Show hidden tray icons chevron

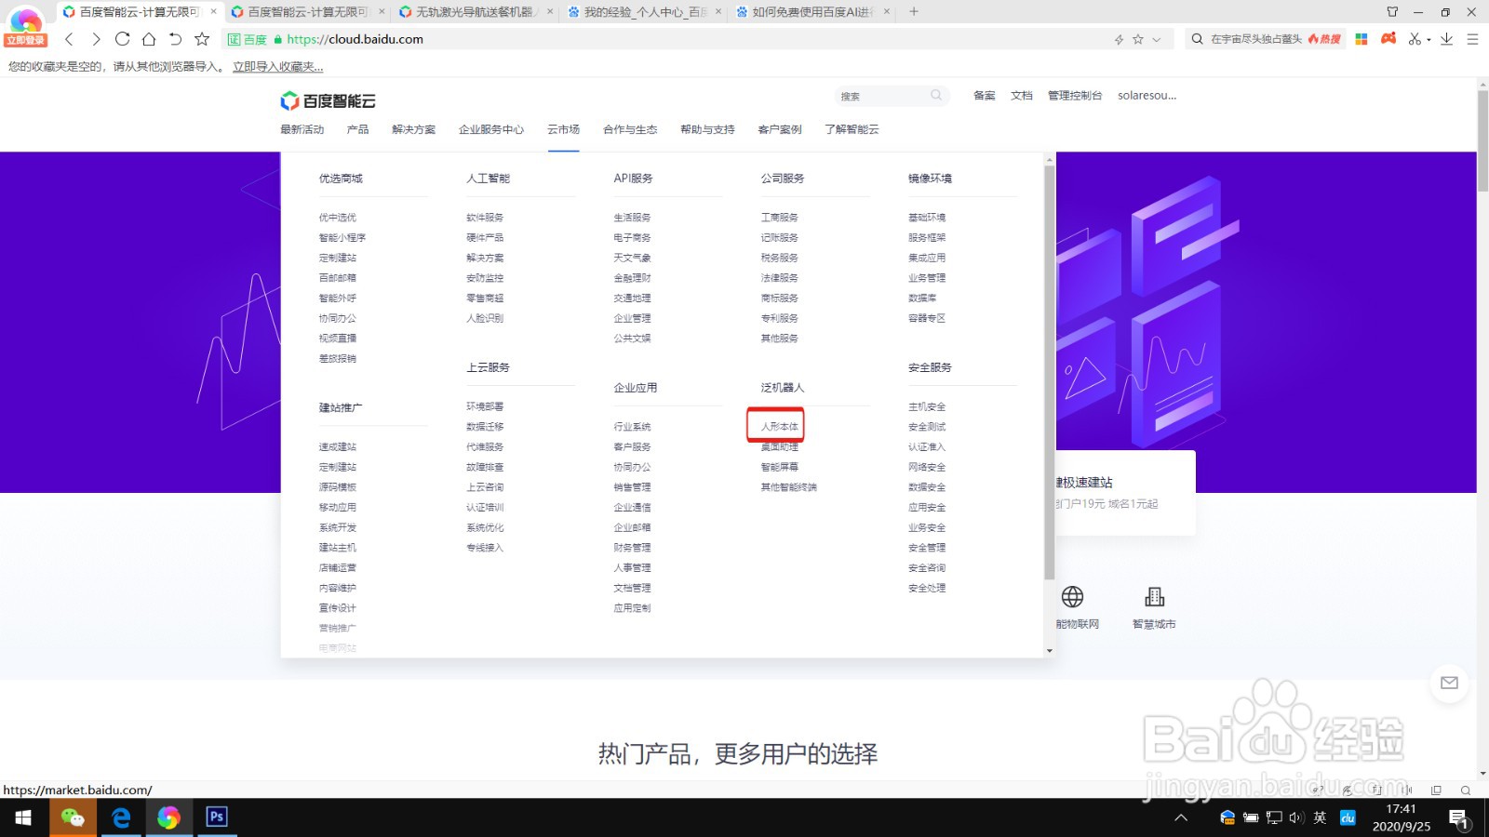[x=1181, y=817]
